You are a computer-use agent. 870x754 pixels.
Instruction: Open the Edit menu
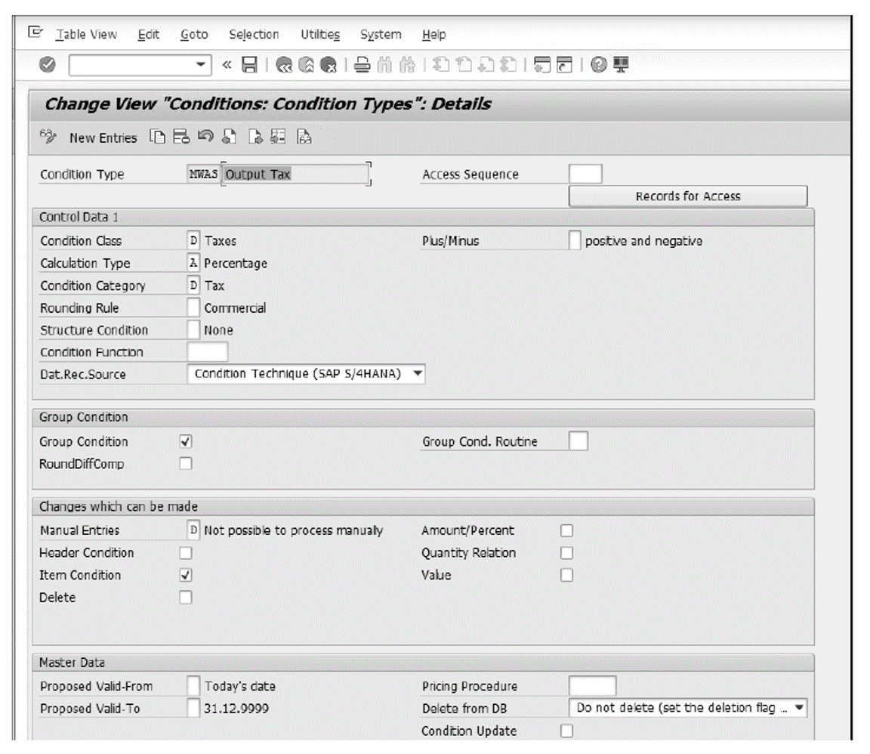[x=149, y=35]
